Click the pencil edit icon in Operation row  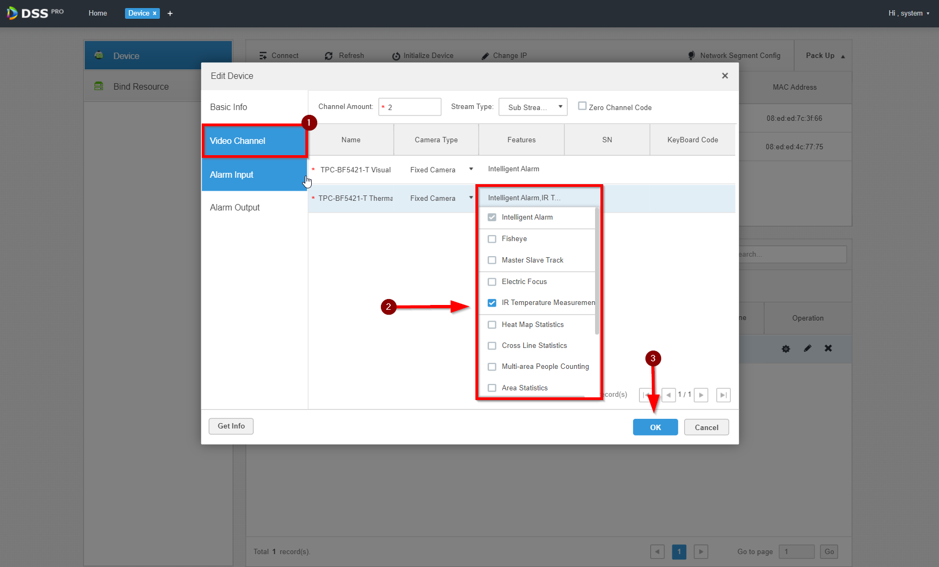[x=808, y=348]
